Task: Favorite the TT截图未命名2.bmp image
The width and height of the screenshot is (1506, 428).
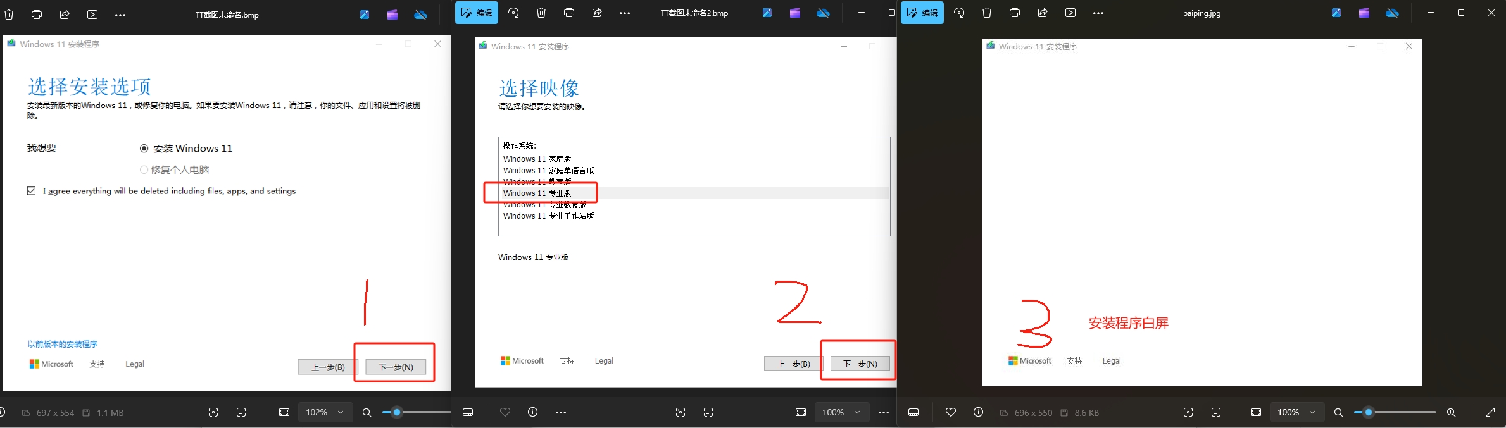Action: pyautogui.click(x=505, y=412)
